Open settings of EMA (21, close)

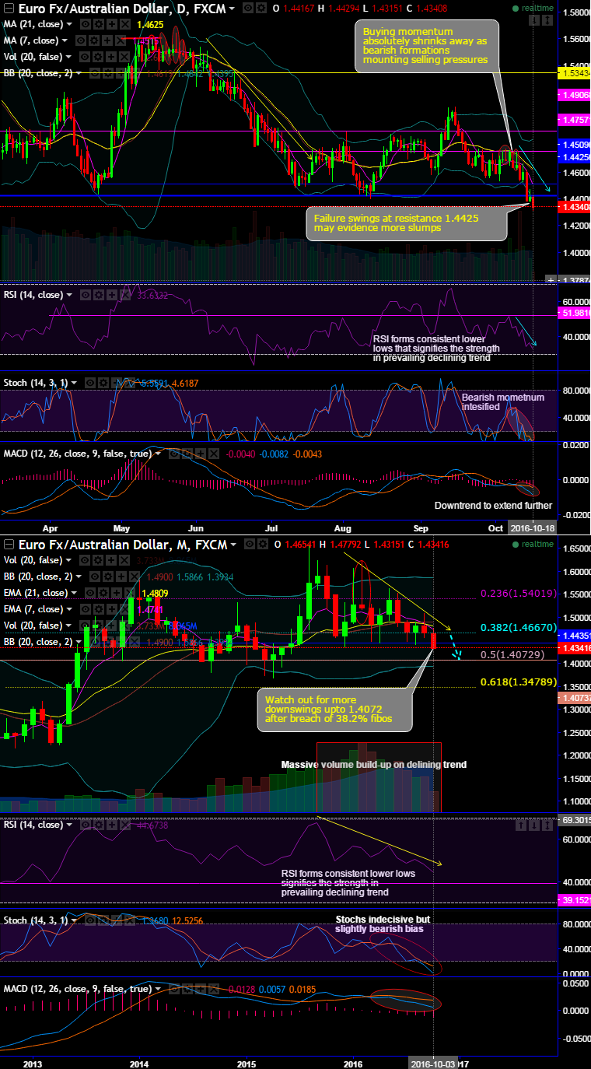103,593
